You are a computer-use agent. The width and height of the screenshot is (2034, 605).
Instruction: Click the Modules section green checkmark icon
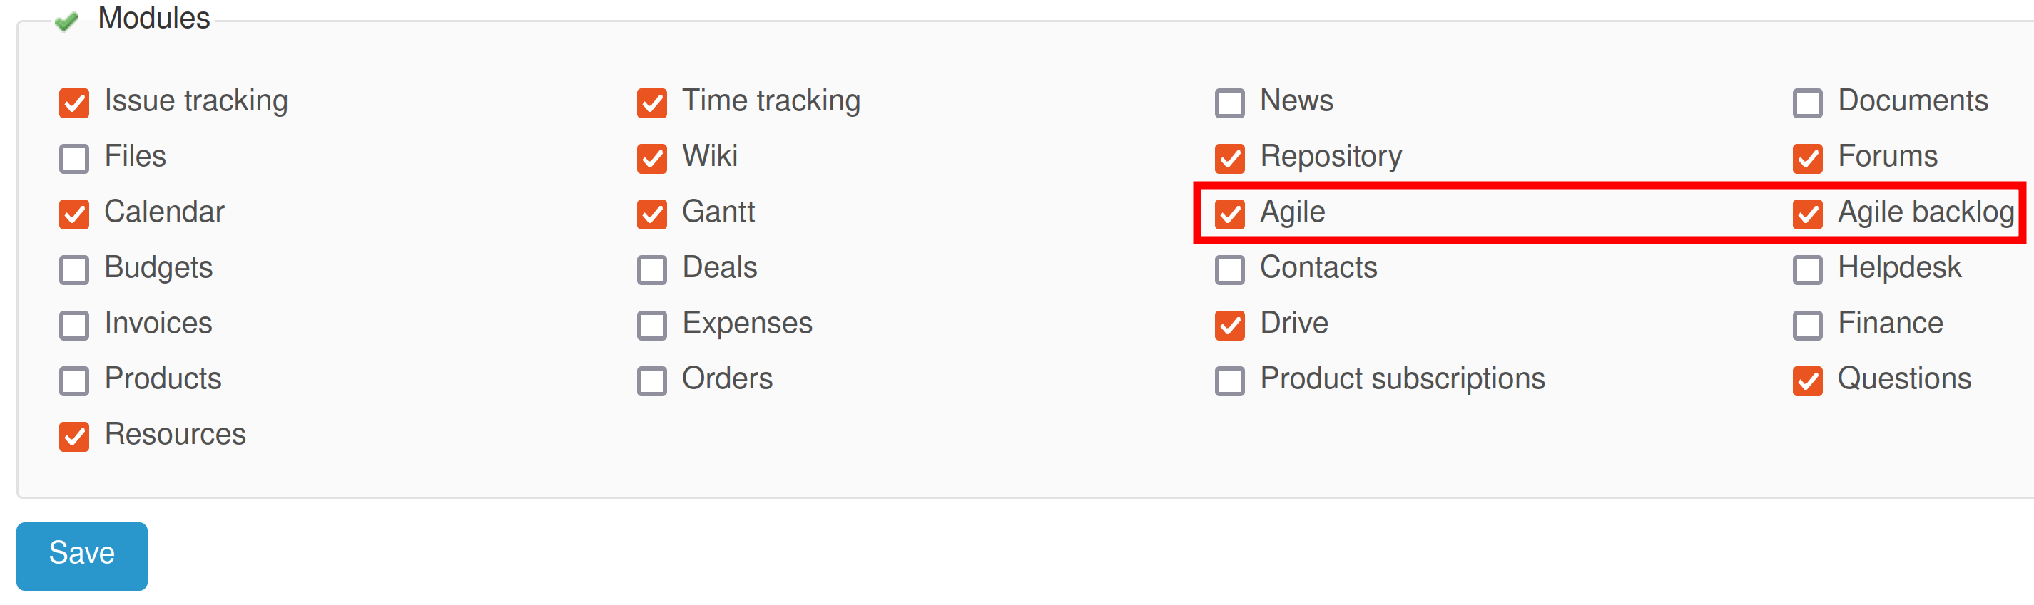[67, 21]
